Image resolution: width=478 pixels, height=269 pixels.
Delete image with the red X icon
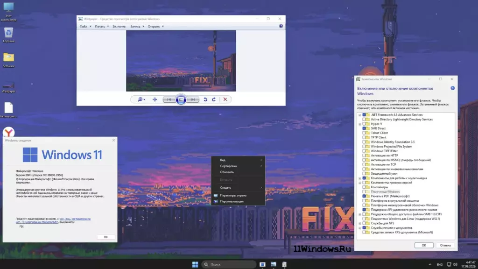(225, 99)
